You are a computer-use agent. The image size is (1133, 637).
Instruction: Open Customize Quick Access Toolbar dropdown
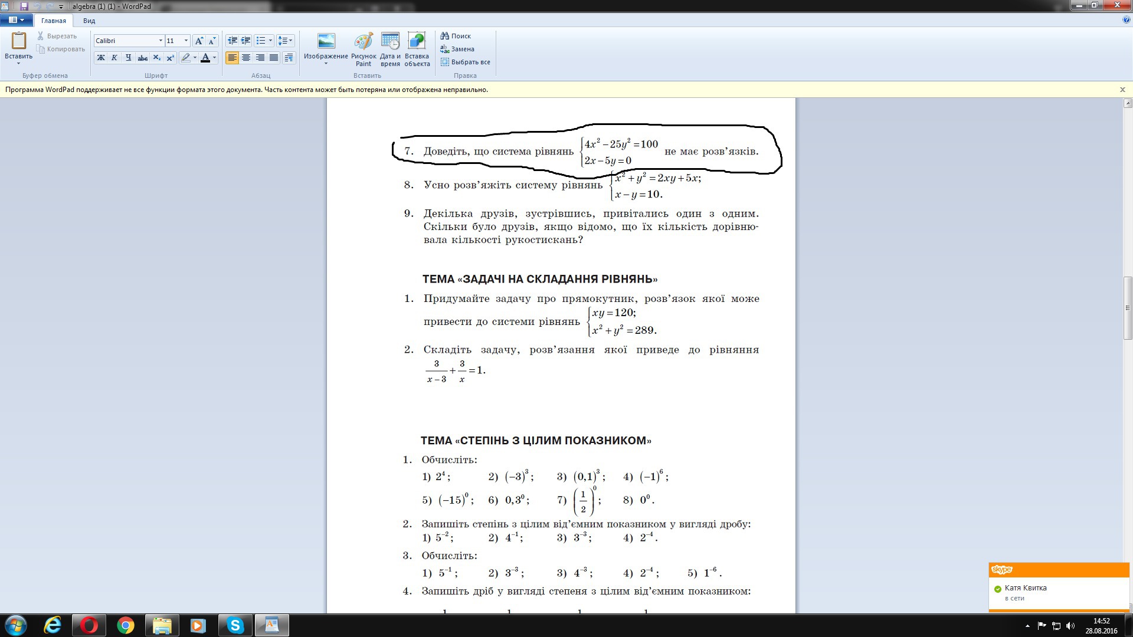[61, 6]
